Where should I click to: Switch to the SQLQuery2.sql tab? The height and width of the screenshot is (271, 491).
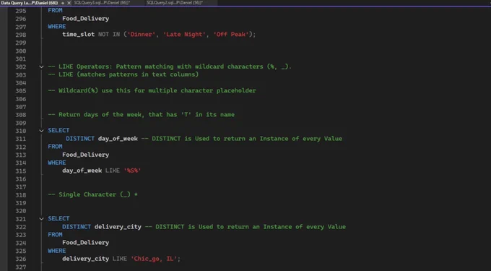click(x=175, y=2)
